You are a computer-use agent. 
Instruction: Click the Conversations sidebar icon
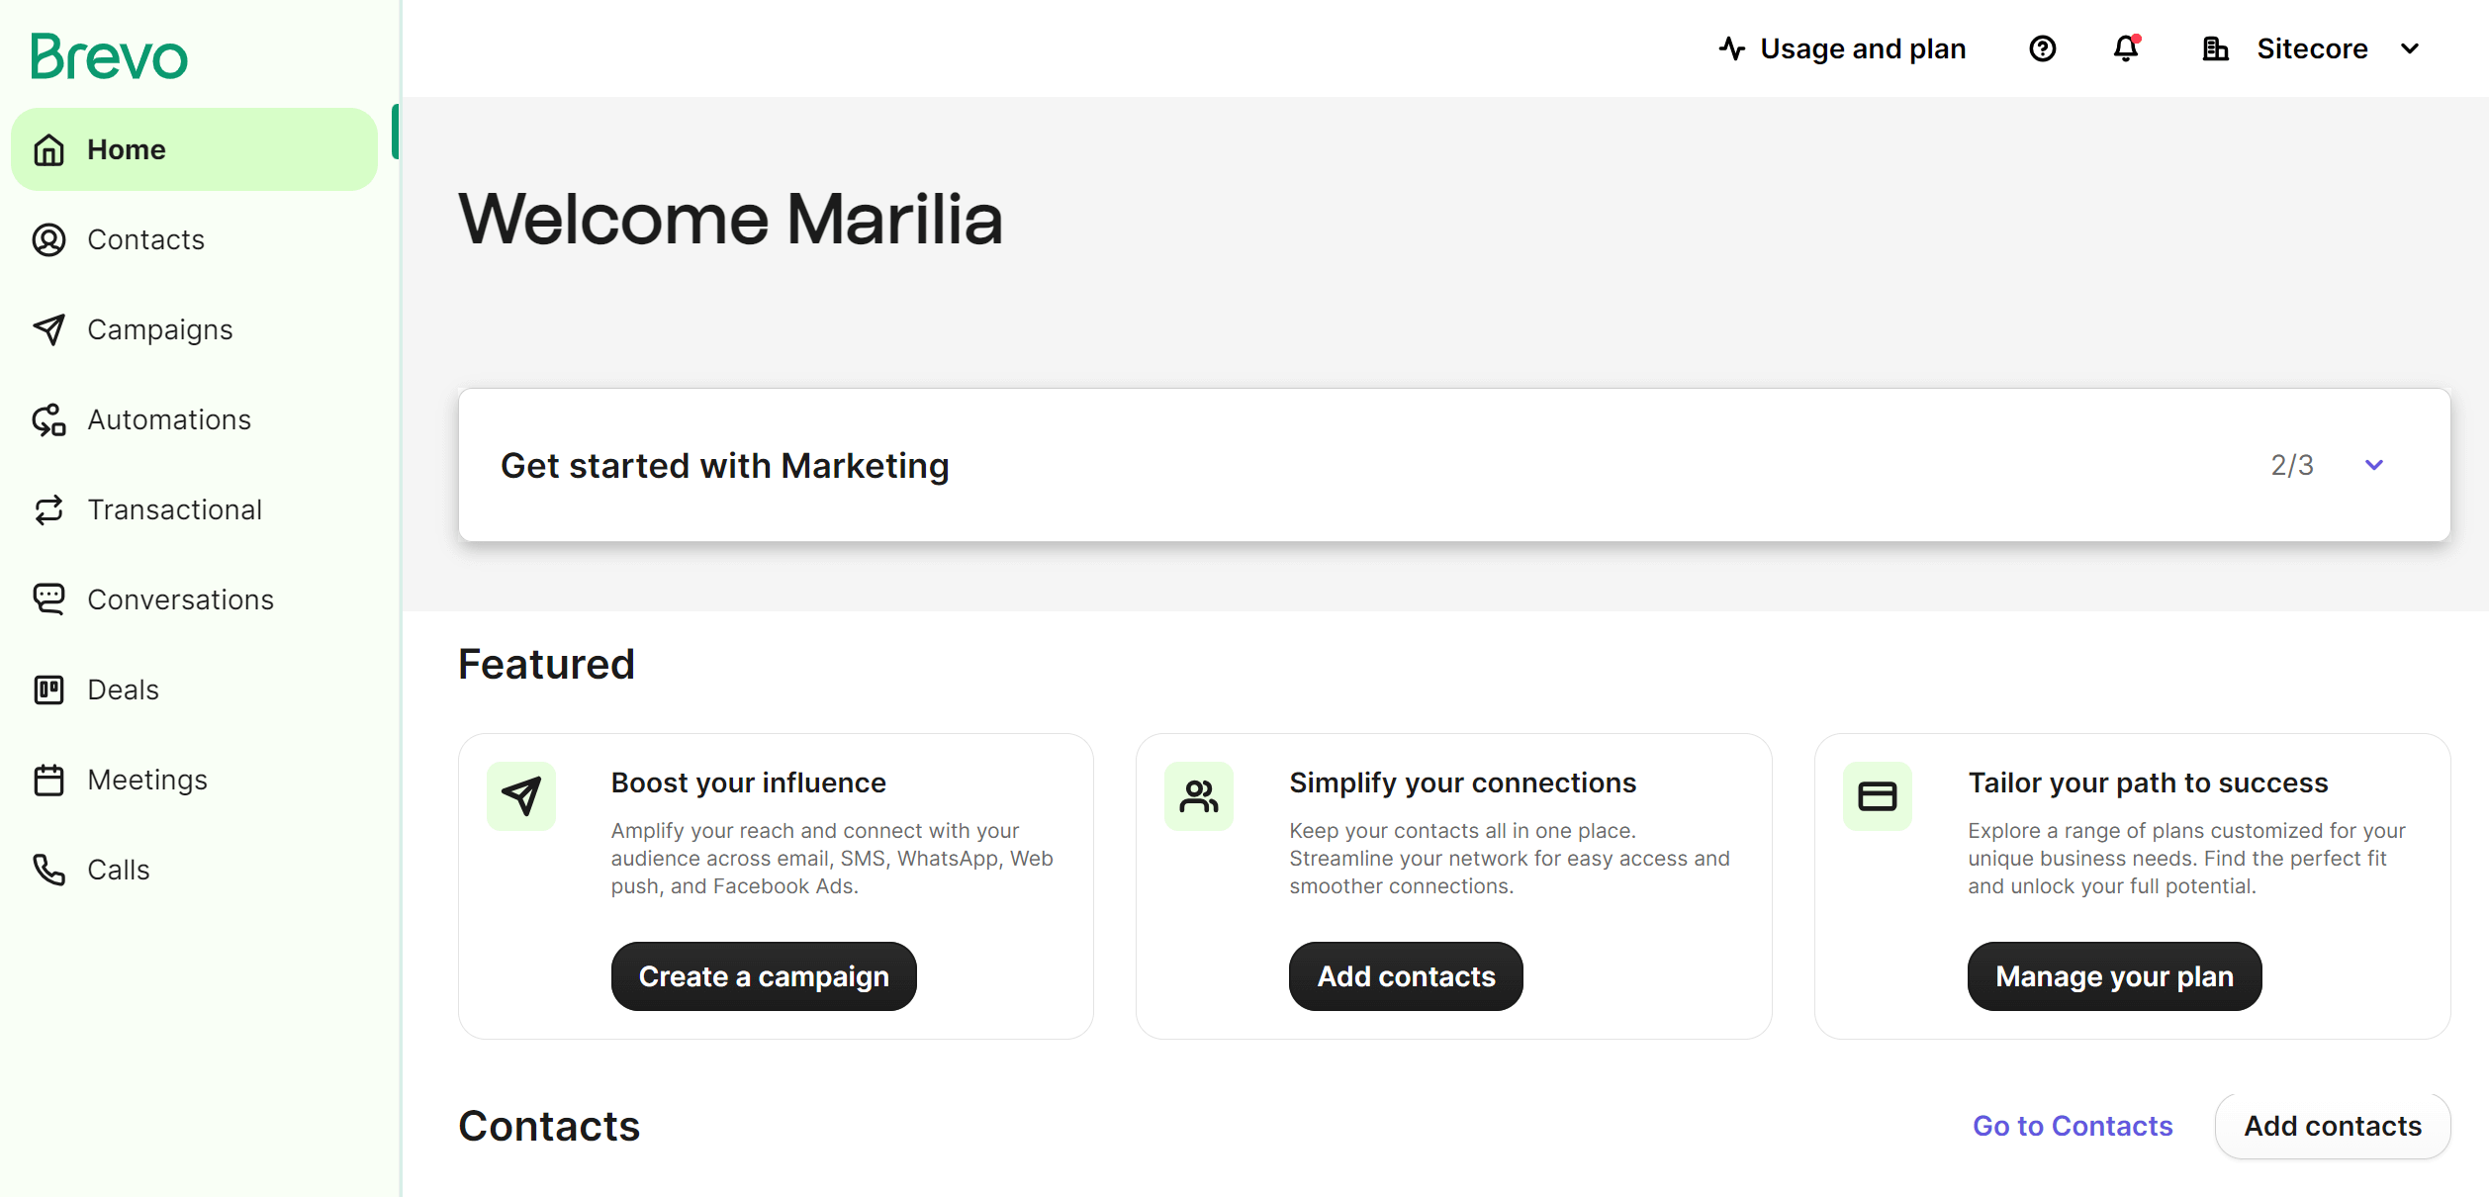(47, 598)
